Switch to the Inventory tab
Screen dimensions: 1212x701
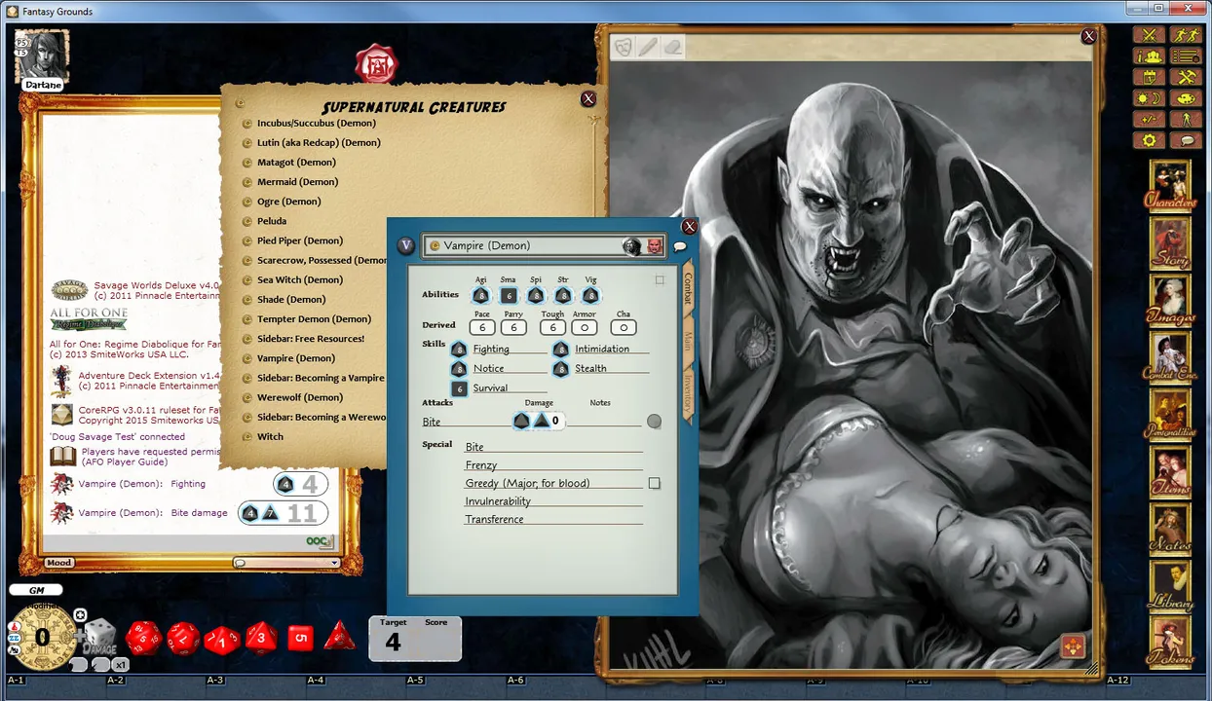688,393
